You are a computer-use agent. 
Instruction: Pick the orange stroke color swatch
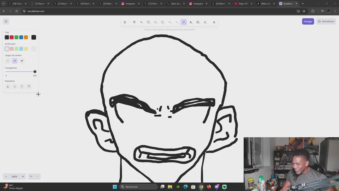[26, 37]
